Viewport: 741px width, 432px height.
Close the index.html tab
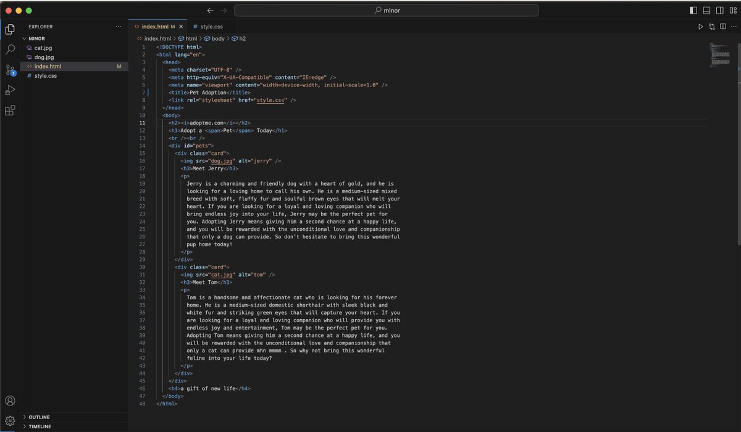[180, 27]
